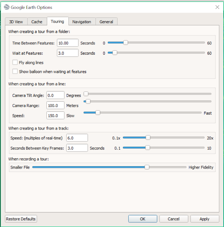Open the General tab

point(106,22)
